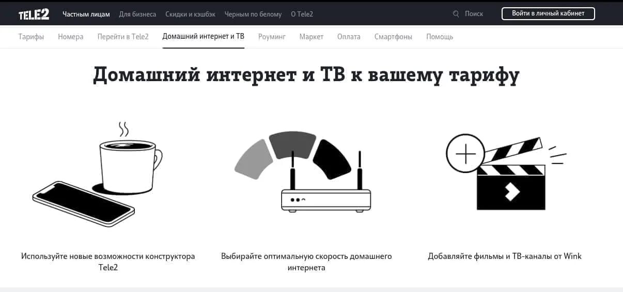Click heading Домашний интернет и ТВ к вашему тарифу

point(306,75)
